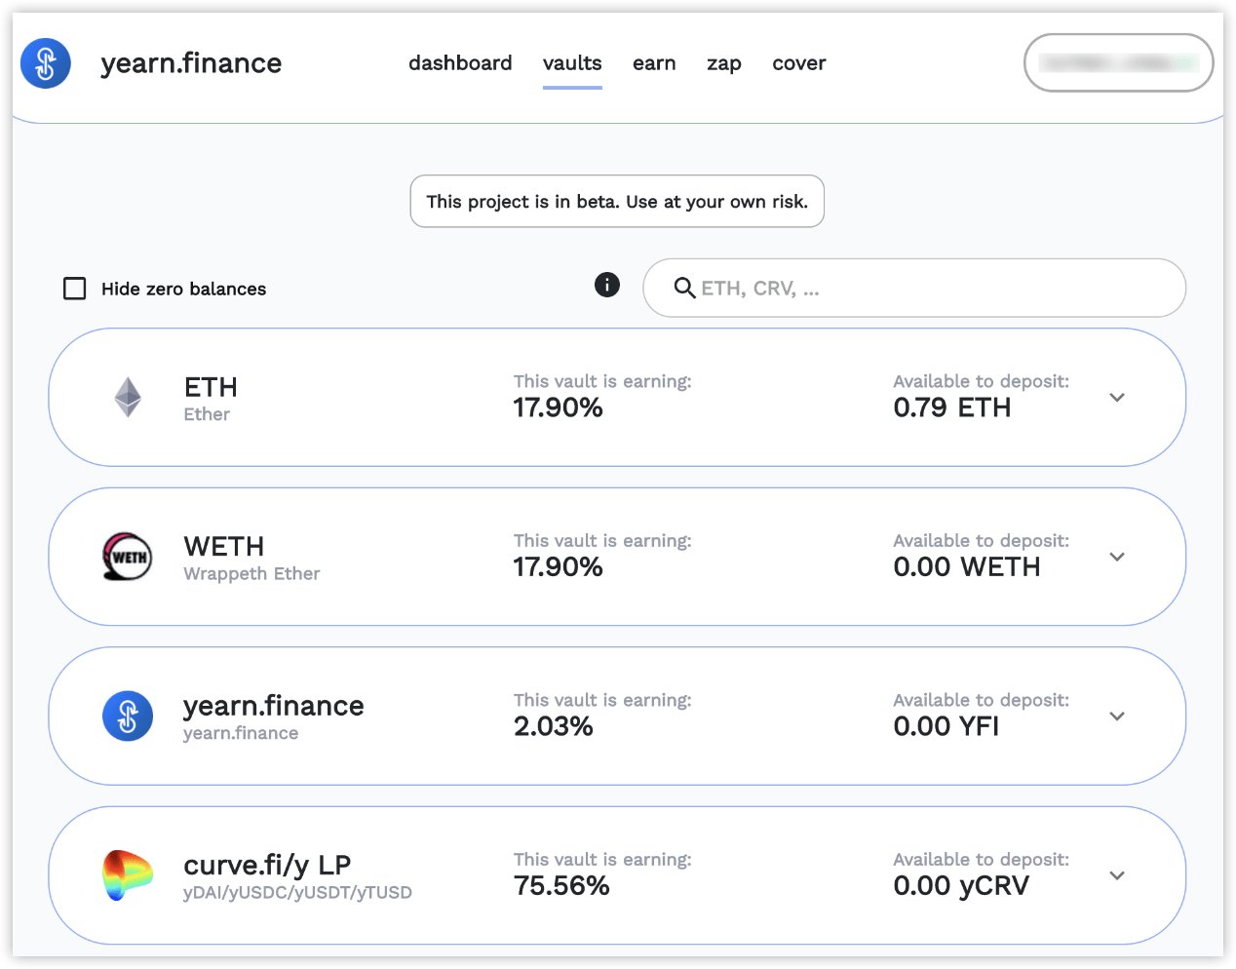Click the black info circle icon
Viewport: 1236px width, 969px height.
click(607, 285)
